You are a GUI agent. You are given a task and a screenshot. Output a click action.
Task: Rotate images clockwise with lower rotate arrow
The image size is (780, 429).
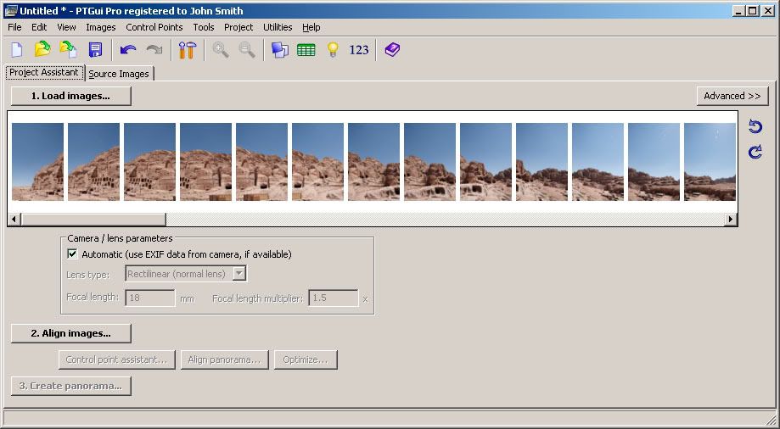point(755,152)
